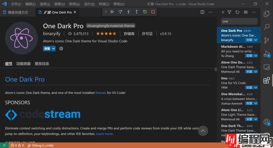Viewport: 273px width, 148px height.
Task: Restart the debug session
Action: coord(145,12)
